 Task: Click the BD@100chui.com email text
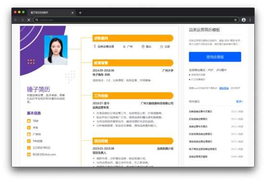tap(44, 155)
